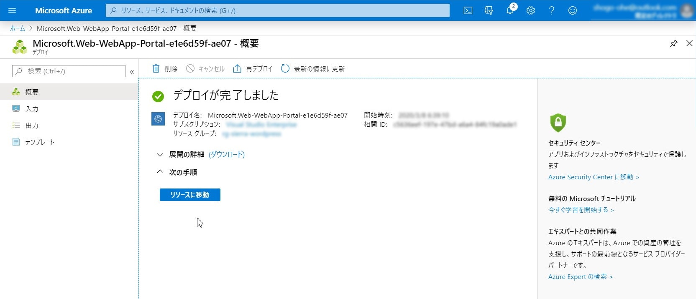
Task: Click the subscription name link
Action: tap(261, 124)
